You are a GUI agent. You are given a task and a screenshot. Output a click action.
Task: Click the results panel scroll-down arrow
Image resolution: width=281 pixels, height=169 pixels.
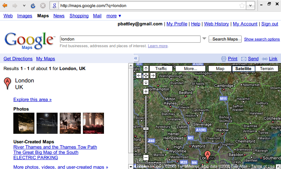(131, 167)
